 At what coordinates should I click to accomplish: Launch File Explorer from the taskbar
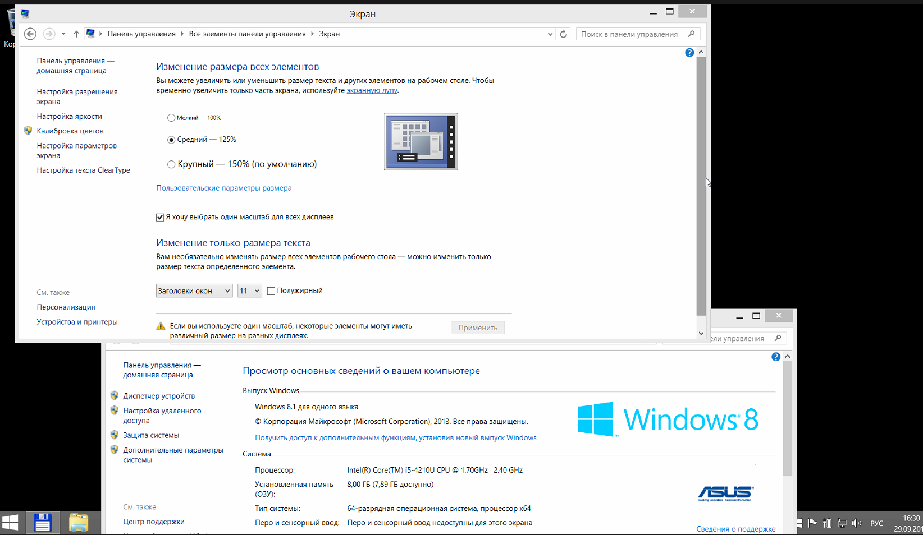click(79, 523)
